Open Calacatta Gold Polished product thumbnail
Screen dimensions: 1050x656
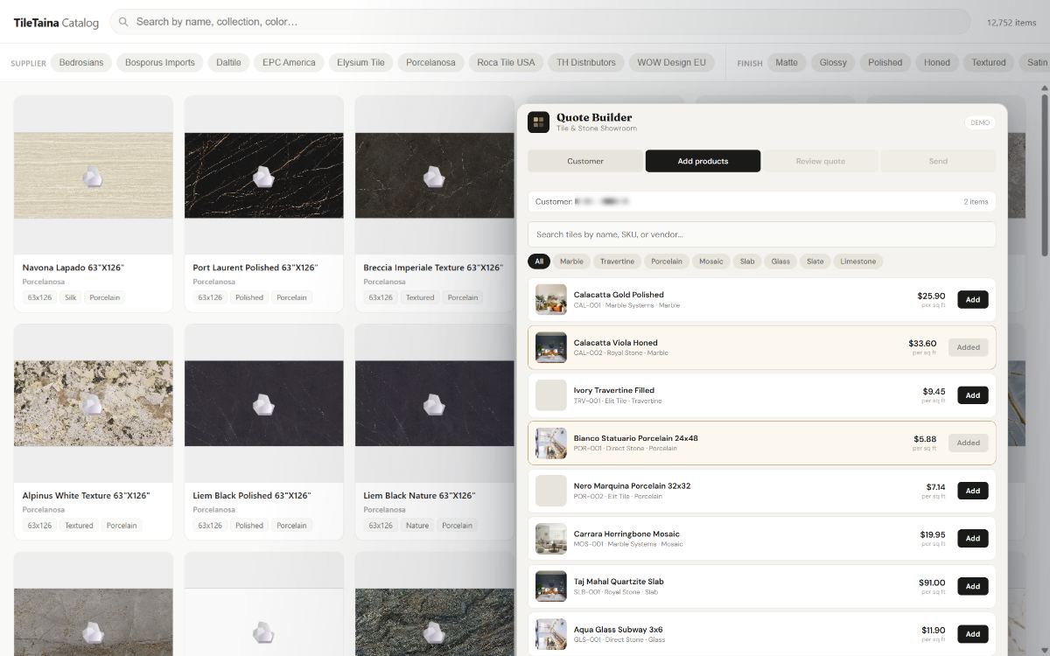coord(551,299)
